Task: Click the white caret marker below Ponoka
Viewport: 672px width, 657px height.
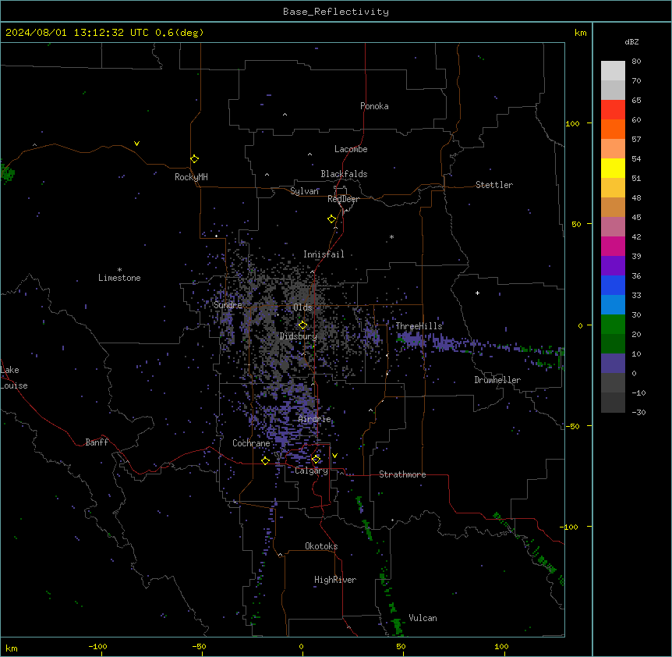Action: [285, 115]
